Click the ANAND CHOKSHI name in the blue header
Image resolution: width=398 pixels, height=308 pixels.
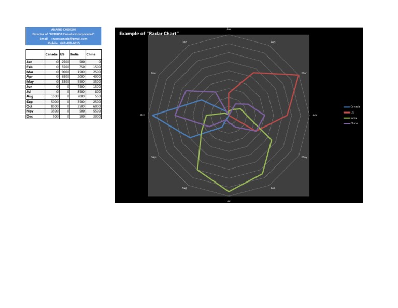coord(63,30)
